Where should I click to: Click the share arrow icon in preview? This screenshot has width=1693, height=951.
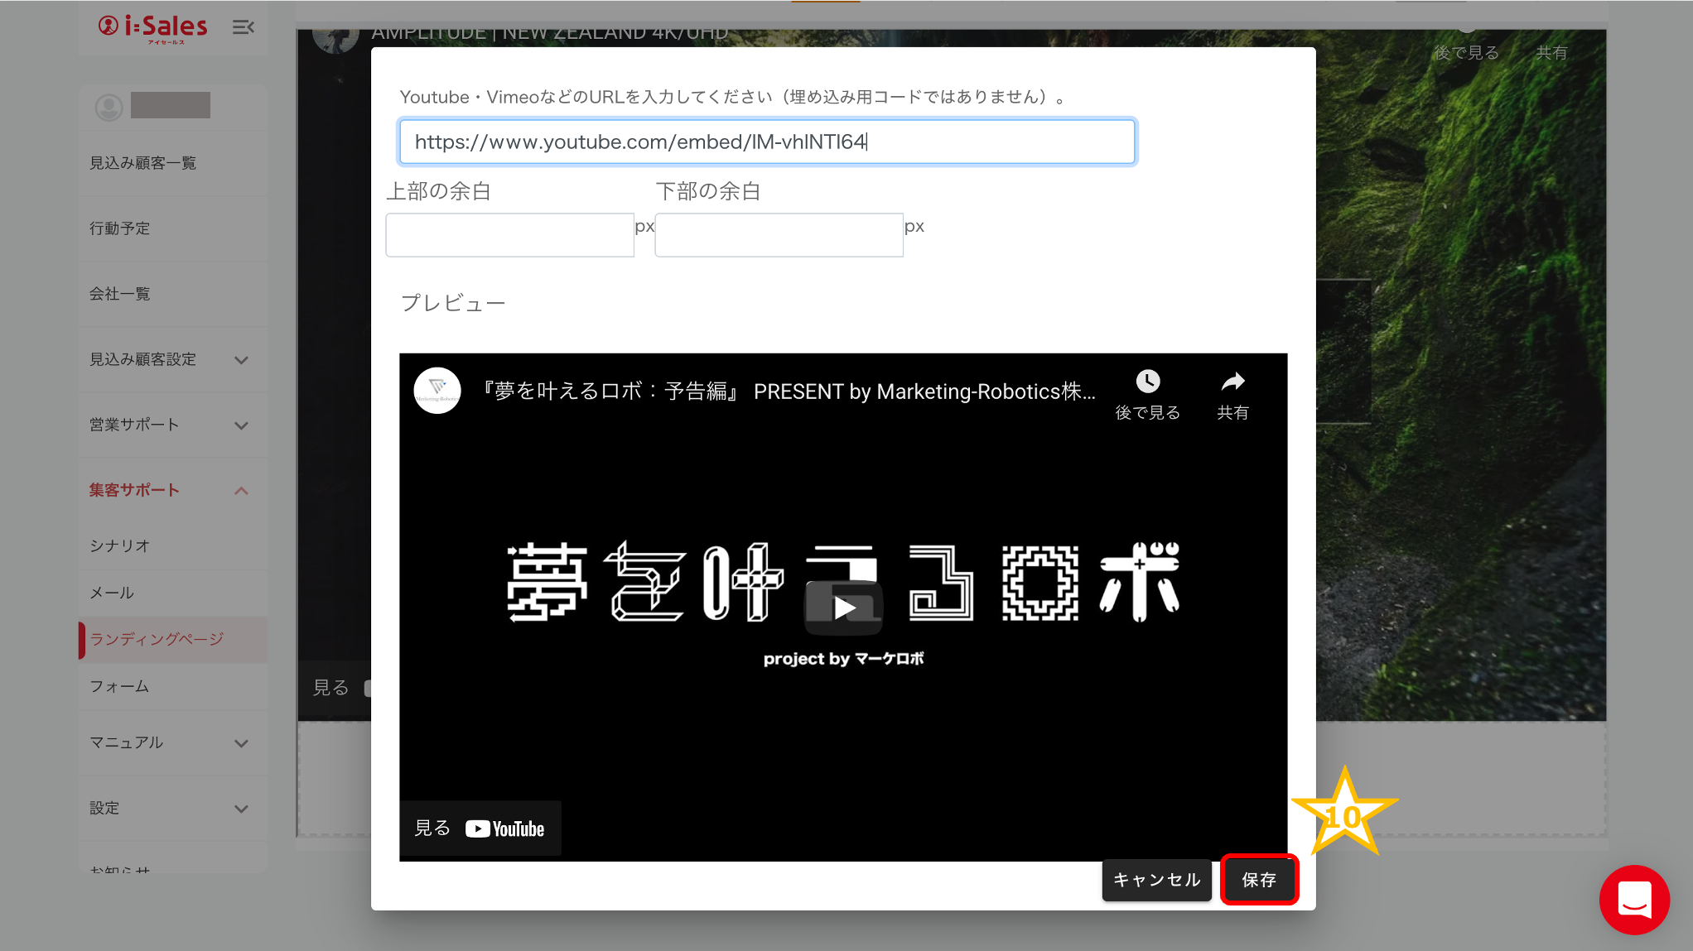click(x=1232, y=382)
